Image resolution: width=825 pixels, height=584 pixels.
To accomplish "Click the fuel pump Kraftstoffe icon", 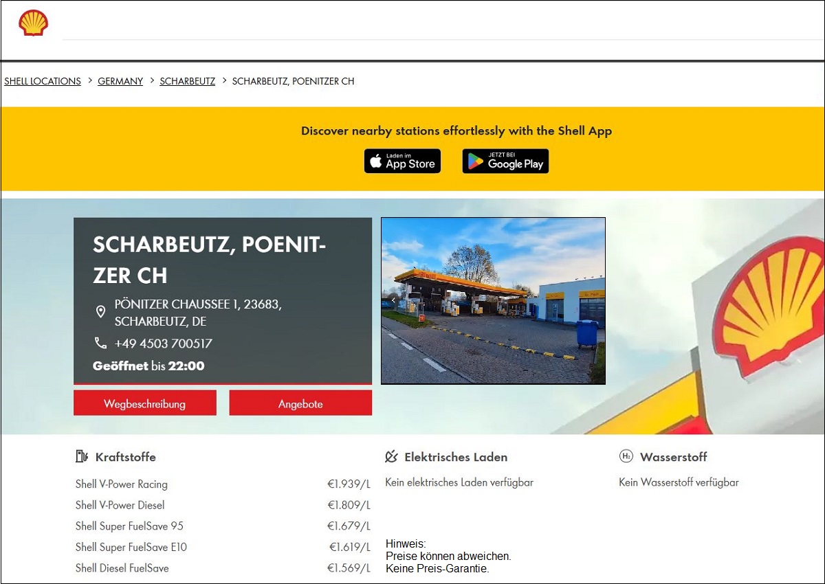I will [82, 456].
